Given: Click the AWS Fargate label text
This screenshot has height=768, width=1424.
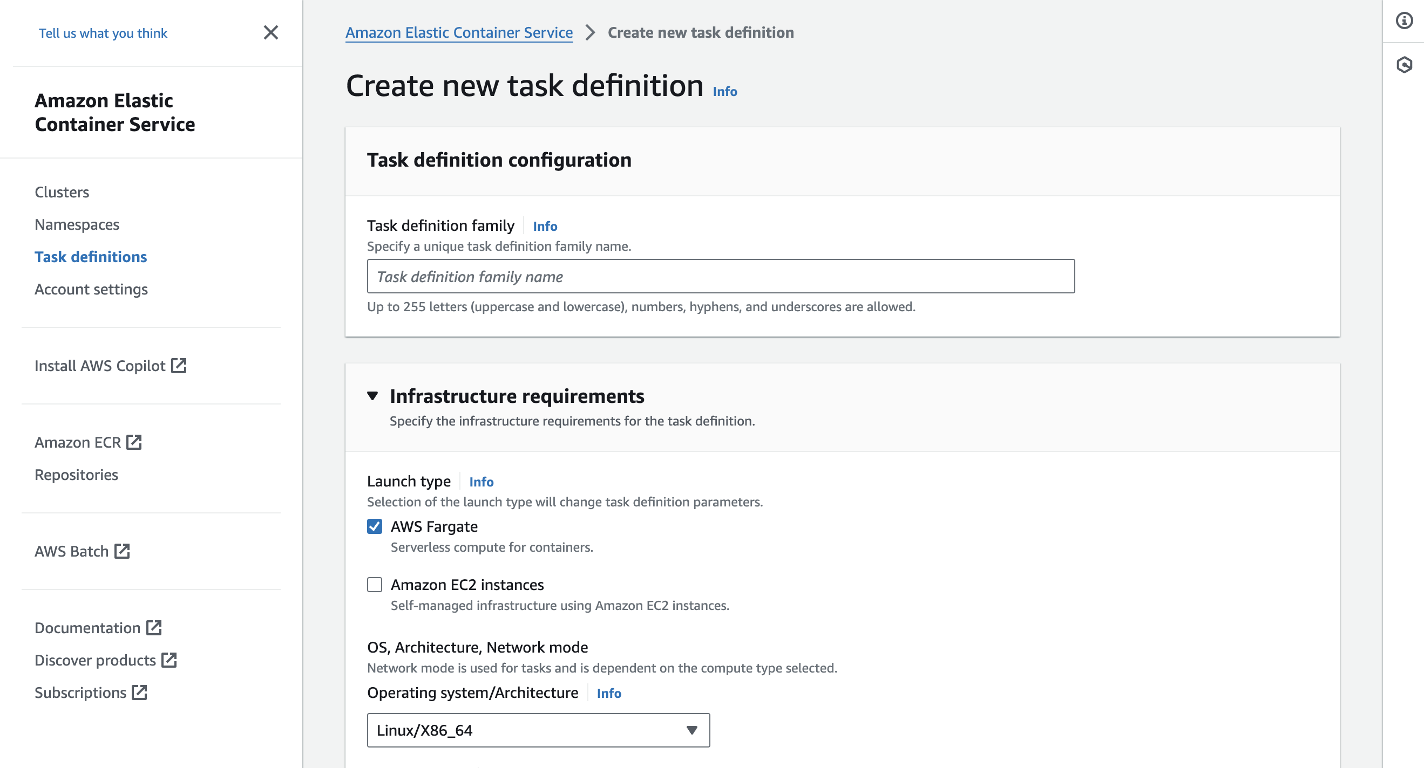Looking at the screenshot, I should pos(435,526).
